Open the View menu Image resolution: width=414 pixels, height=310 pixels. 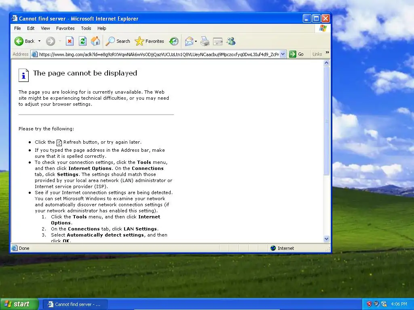point(45,28)
